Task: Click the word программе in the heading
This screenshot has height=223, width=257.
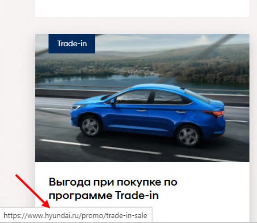Action: (81, 195)
